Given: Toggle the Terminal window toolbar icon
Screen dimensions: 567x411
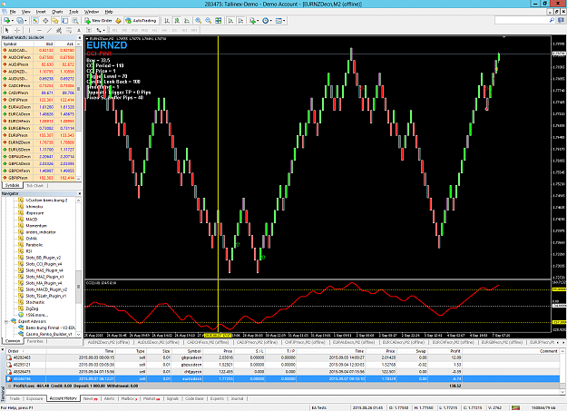Looking at the screenshot, I should (x=65, y=21).
